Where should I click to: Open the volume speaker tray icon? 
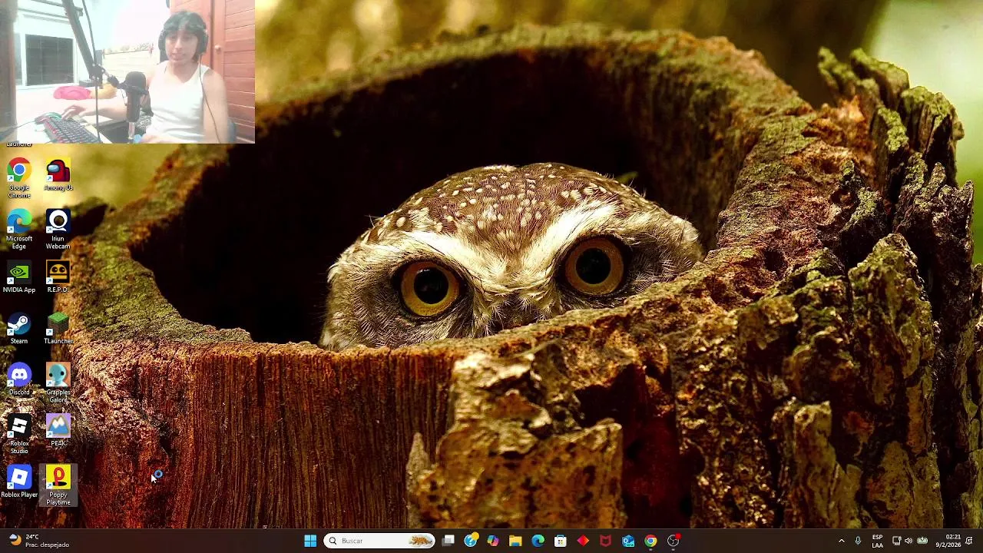tap(908, 541)
